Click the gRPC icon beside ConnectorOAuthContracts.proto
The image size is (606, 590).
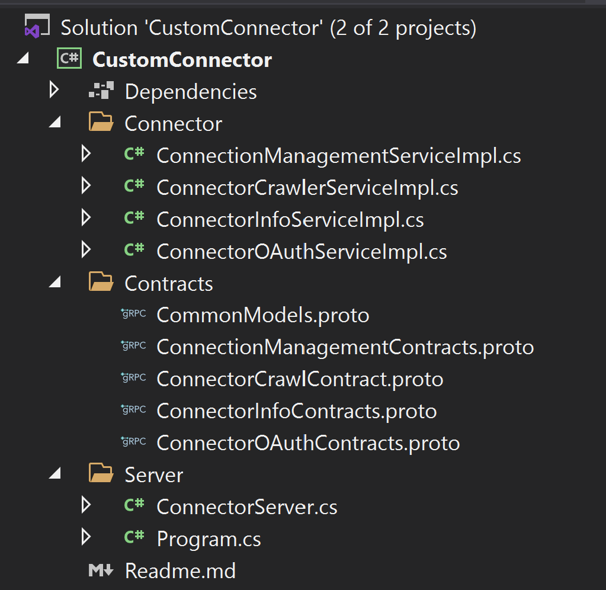click(x=133, y=442)
